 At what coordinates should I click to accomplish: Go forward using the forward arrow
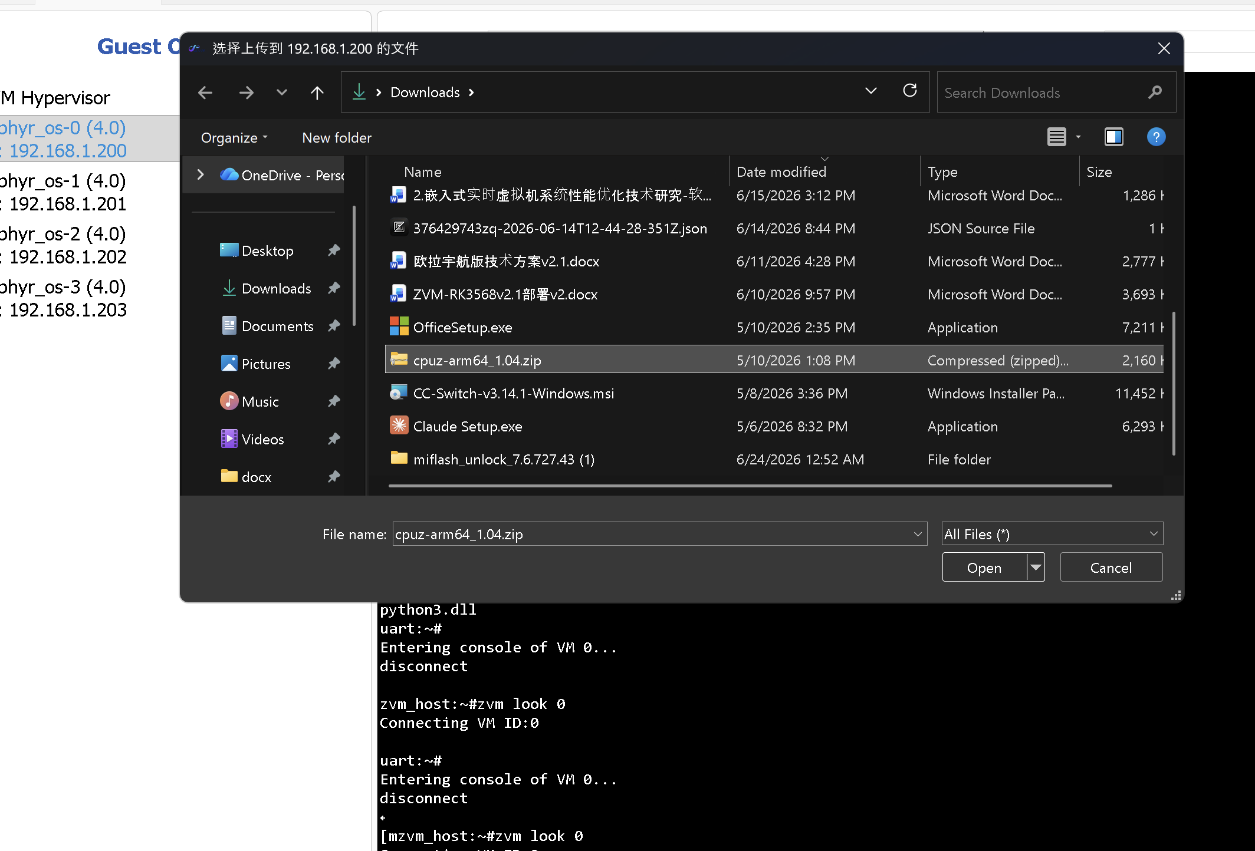(247, 93)
